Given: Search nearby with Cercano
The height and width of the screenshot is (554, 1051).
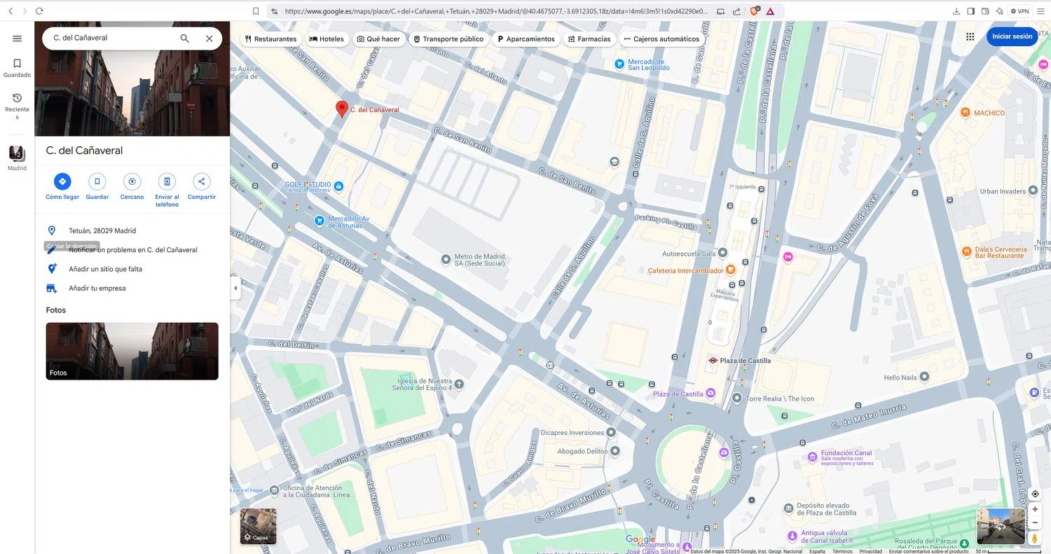Looking at the screenshot, I should point(132,181).
